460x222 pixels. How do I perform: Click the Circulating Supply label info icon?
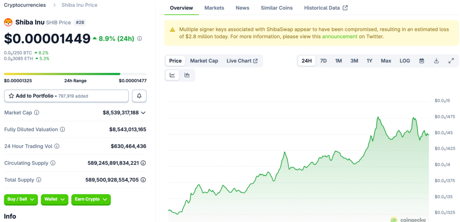coord(53,163)
